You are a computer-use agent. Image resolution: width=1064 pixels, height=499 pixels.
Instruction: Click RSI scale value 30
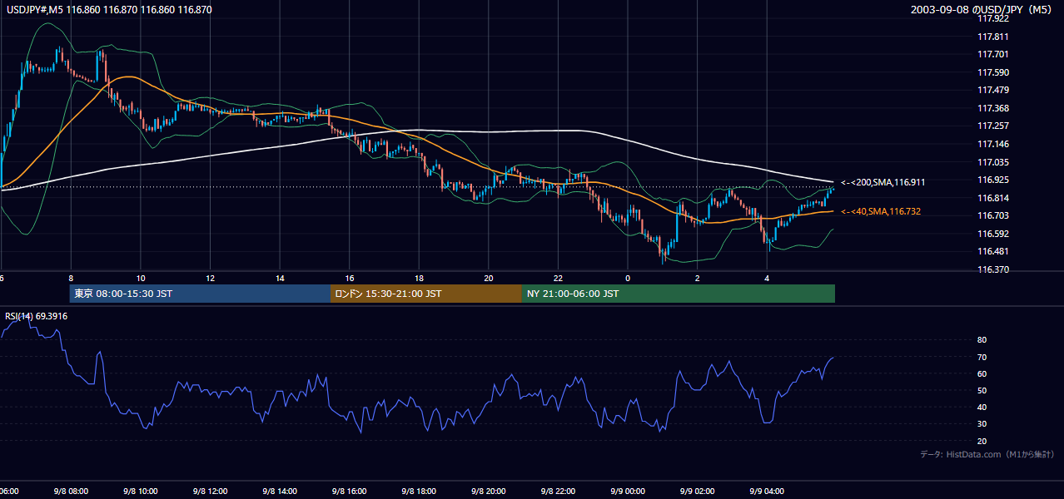click(982, 424)
